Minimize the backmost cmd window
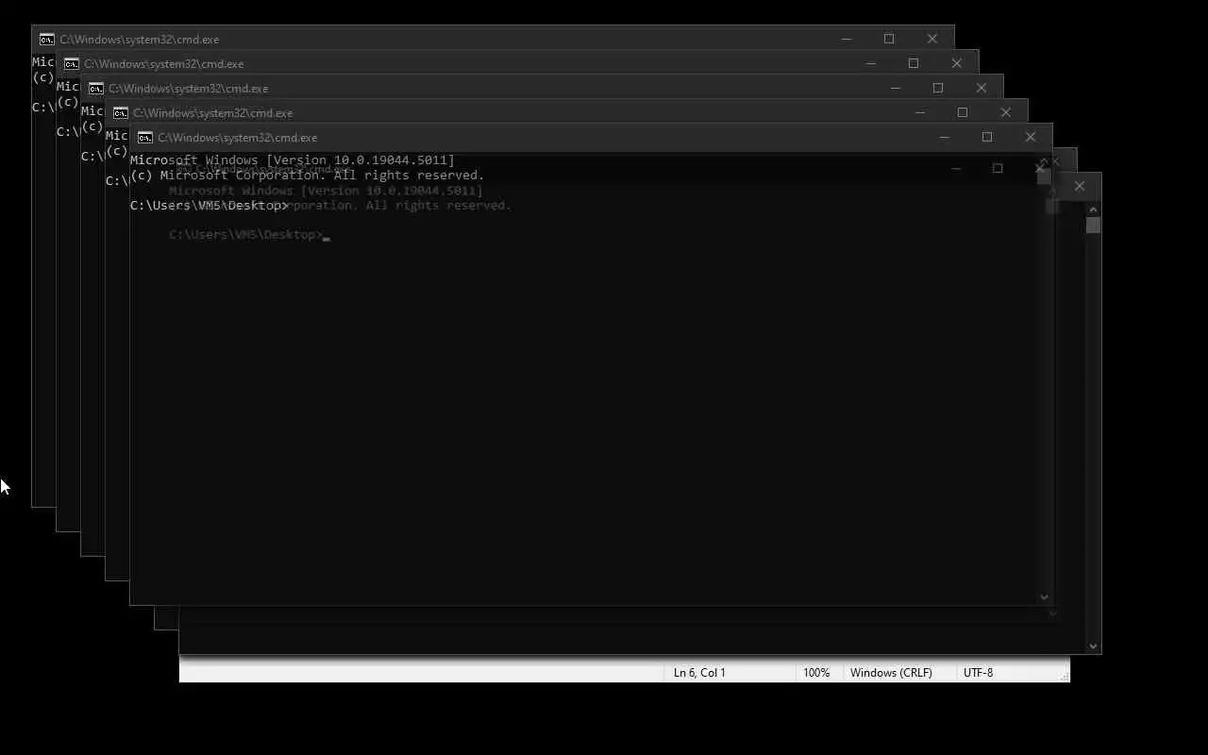1208x755 pixels. coord(846,40)
